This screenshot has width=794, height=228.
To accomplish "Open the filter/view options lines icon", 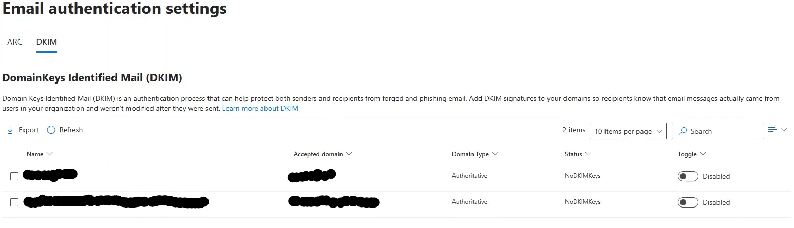I will click(772, 130).
